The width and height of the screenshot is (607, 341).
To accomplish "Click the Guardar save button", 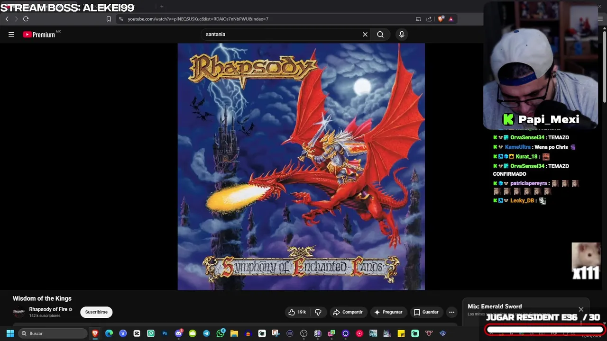I will coord(426,312).
